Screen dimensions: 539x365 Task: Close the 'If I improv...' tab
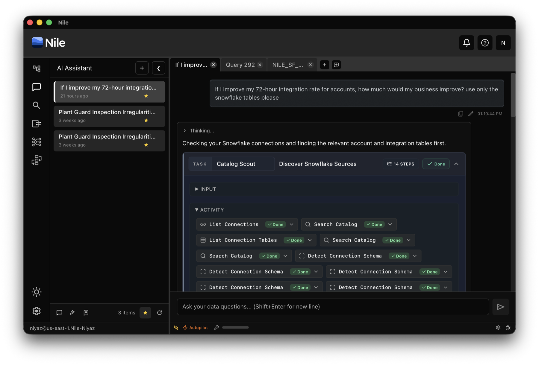214,65
